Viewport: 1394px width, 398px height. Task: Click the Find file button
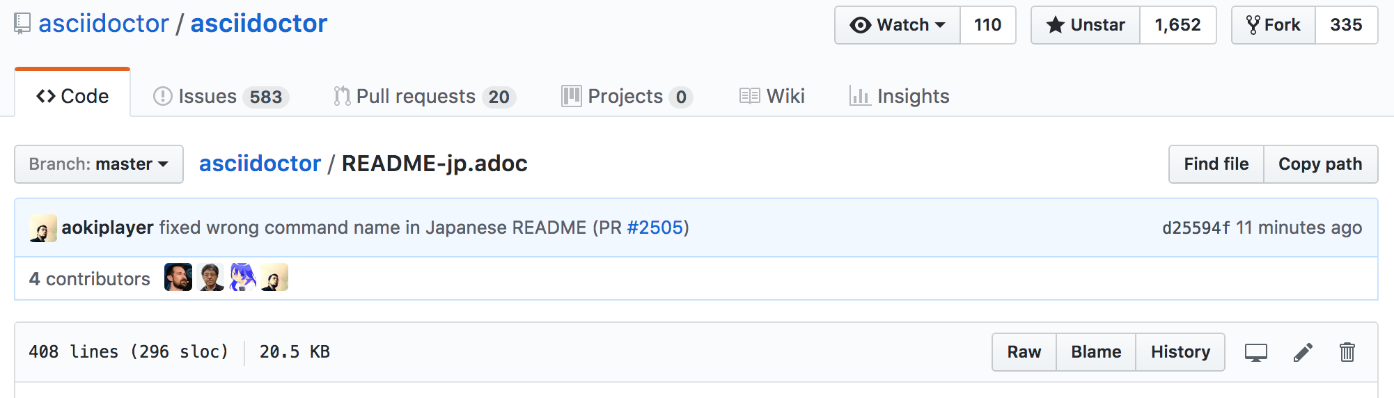tap(1216, 164)
